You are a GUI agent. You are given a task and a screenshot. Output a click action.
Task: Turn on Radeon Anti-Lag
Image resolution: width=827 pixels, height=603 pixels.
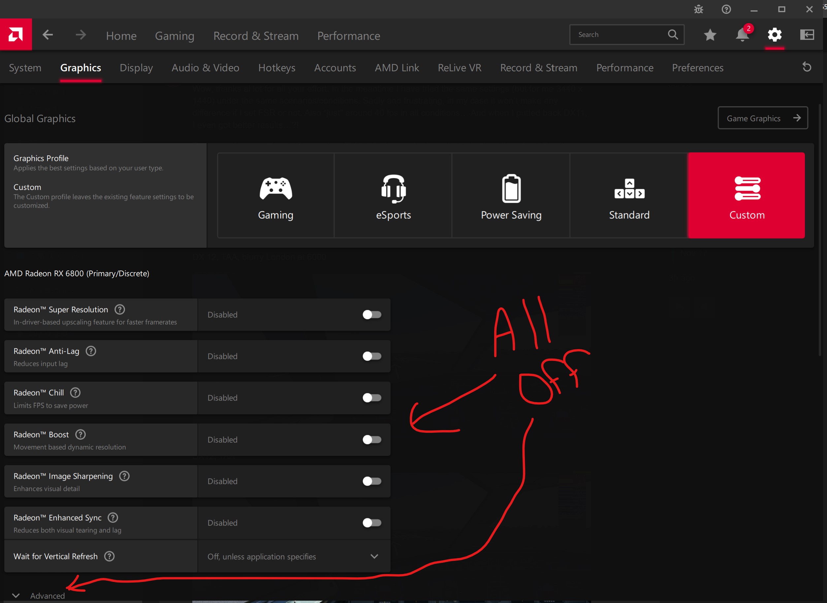pyautogui.click(x=372, y=356)
